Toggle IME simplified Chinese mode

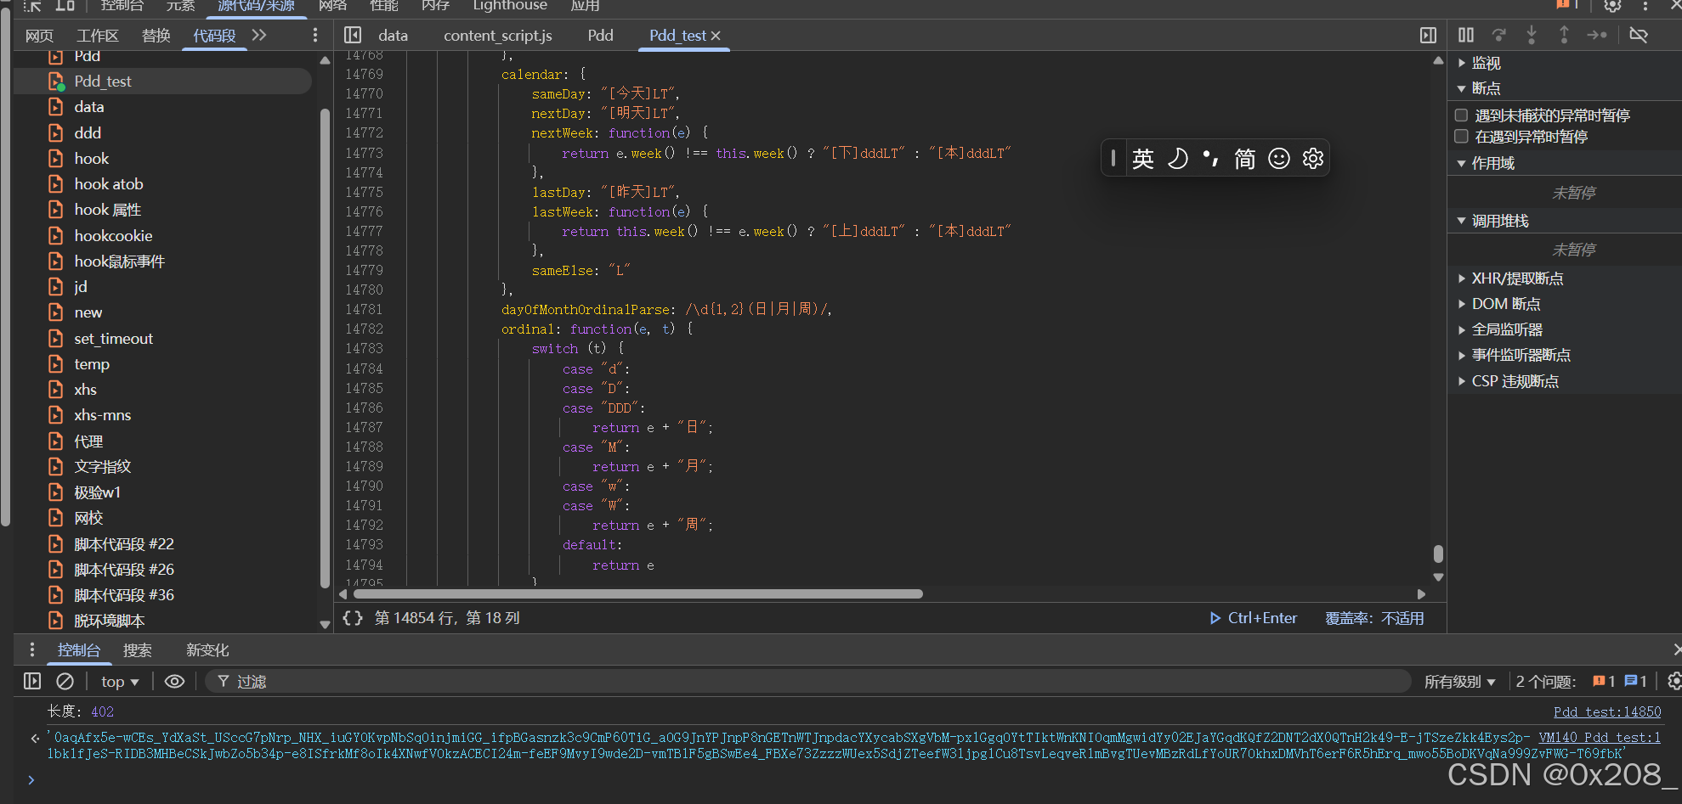tap(1244, 159)
